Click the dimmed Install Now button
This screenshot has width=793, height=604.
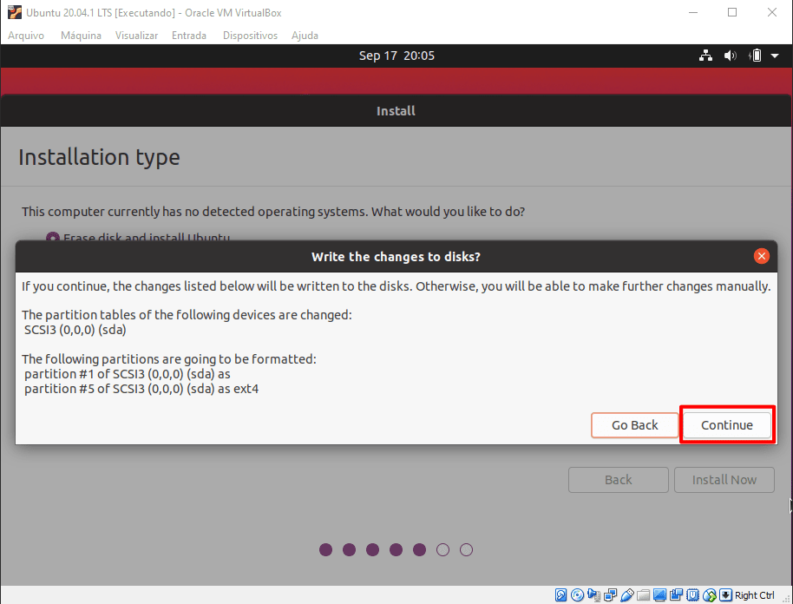[724, 480]
